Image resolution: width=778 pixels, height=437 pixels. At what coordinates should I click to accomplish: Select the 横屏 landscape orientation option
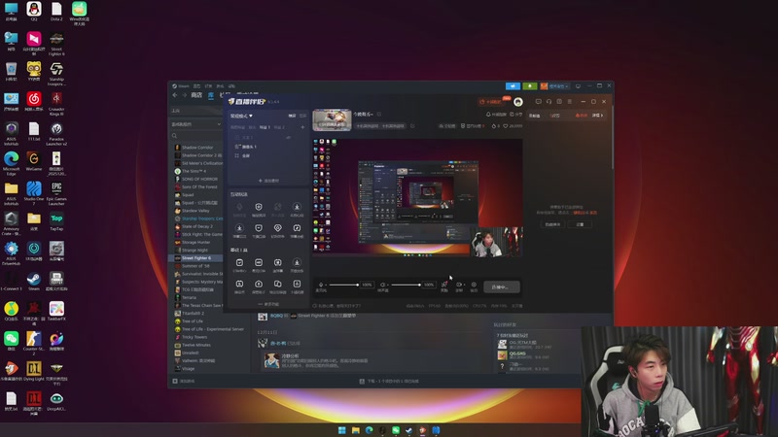click(293, 116)
